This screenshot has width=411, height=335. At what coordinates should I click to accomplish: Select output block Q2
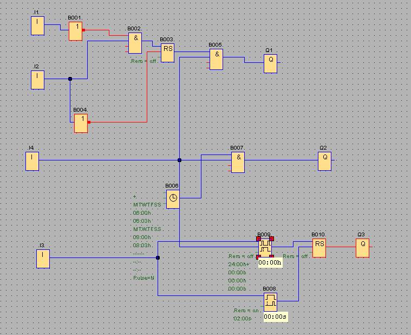tap(324, 162)
